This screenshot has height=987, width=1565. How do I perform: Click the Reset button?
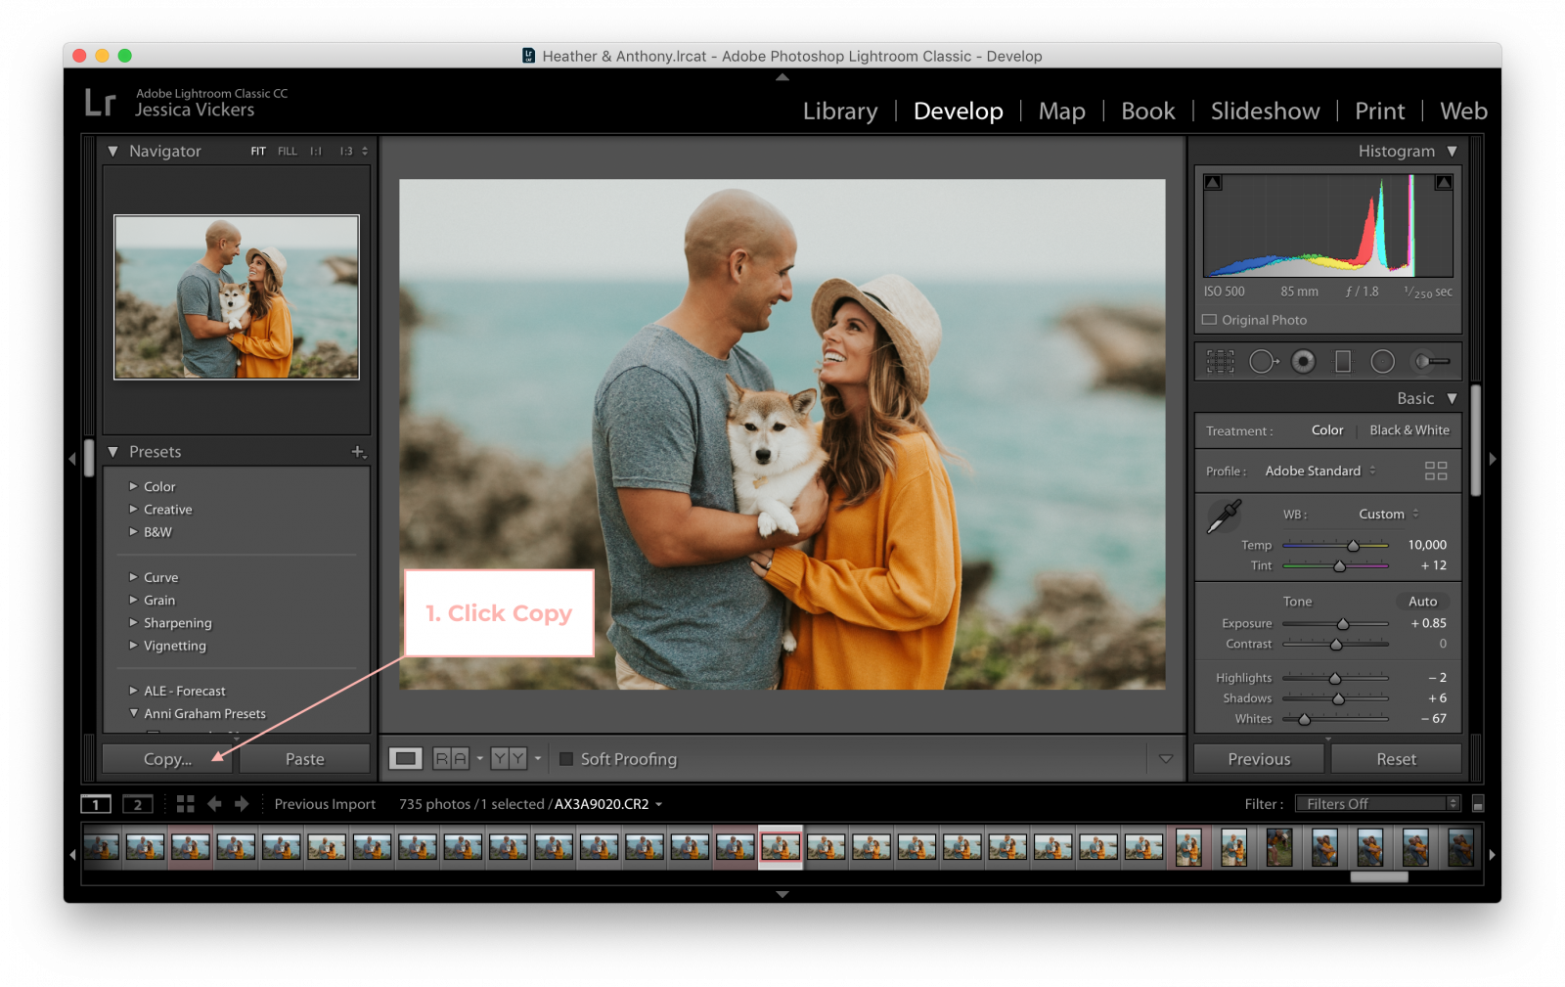pyautogui.click(x=1396, y=758)
